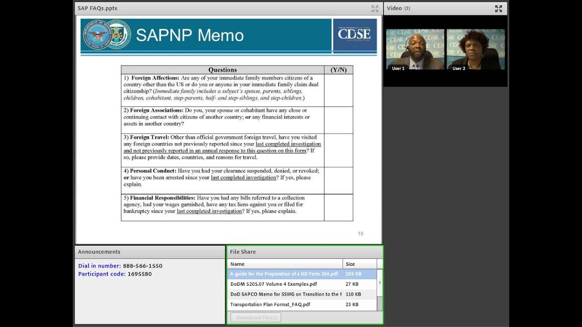582x327 pixels.
Task: Click the Participant code text
Action: [115, 274]
